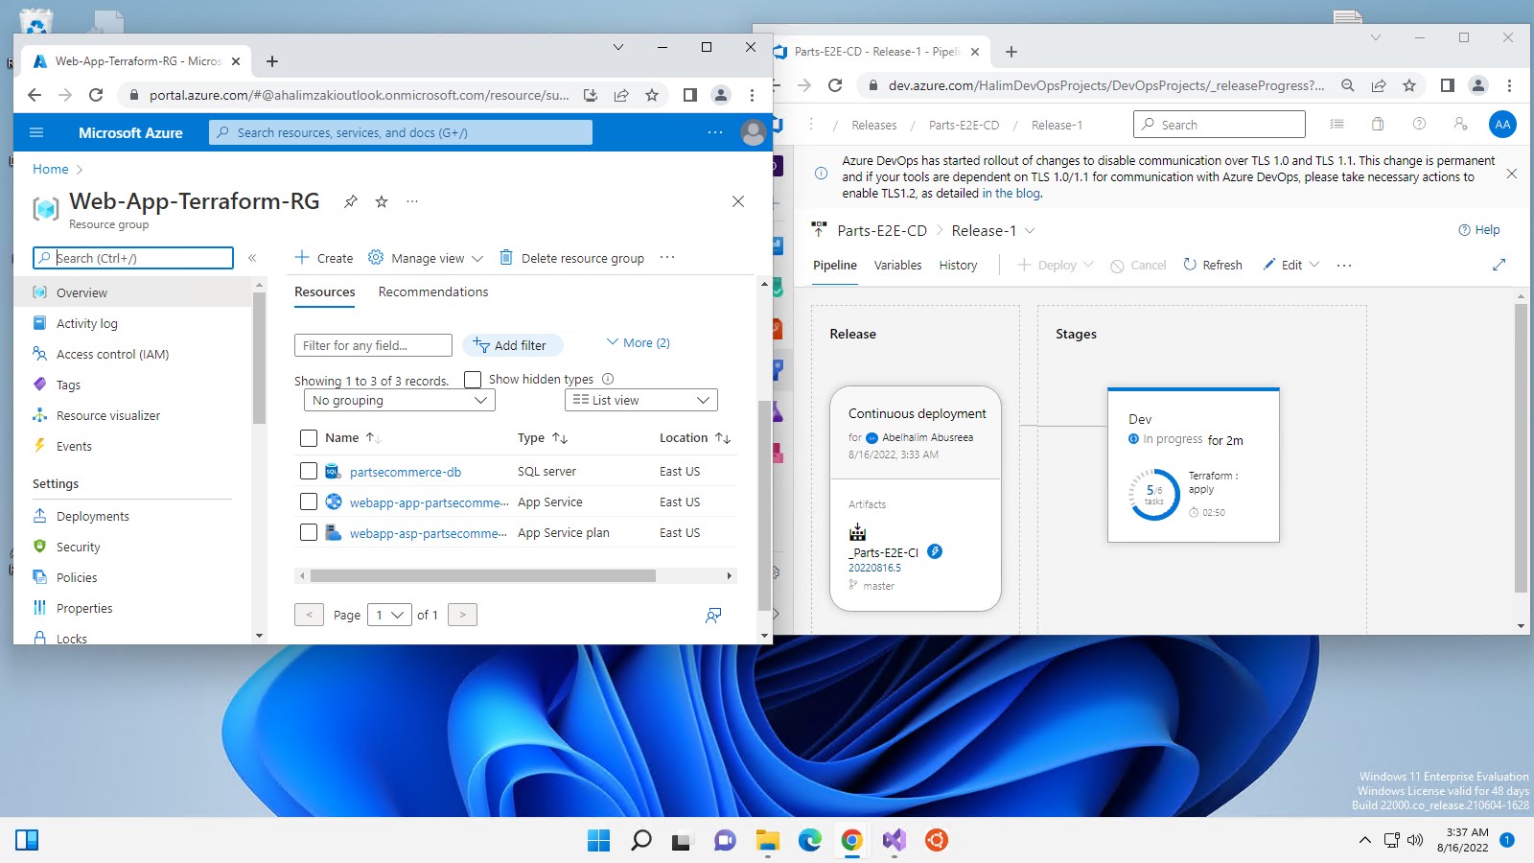
Task: Click Delete resource group
Action: [x=572, y=258]
